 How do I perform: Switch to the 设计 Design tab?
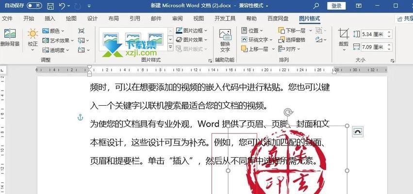(x=92, y=18)
